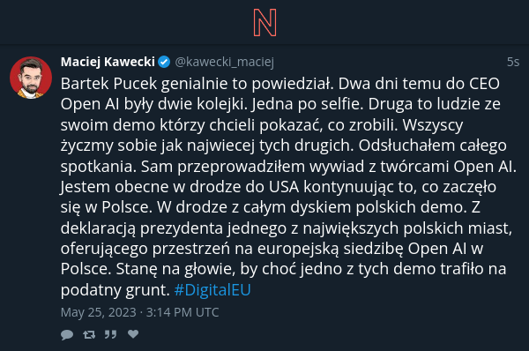529x351 pixels.
Task: Click the red Nitter N logo
Action: coord(264,23)
